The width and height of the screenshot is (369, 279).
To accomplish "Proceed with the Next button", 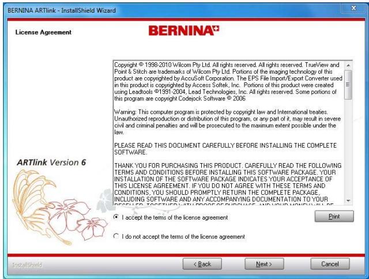I will [x=264, y=264].
